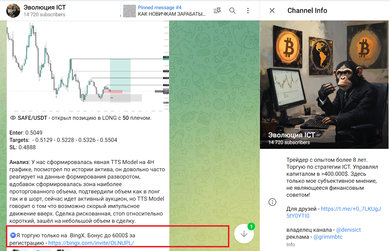Click the channel title Эволюция ICT in header
Screen dimensions: 390x251
[45, 8]
